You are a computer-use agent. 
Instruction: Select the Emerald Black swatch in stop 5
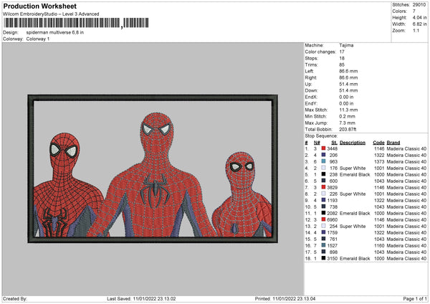click(x=324, y=174)
